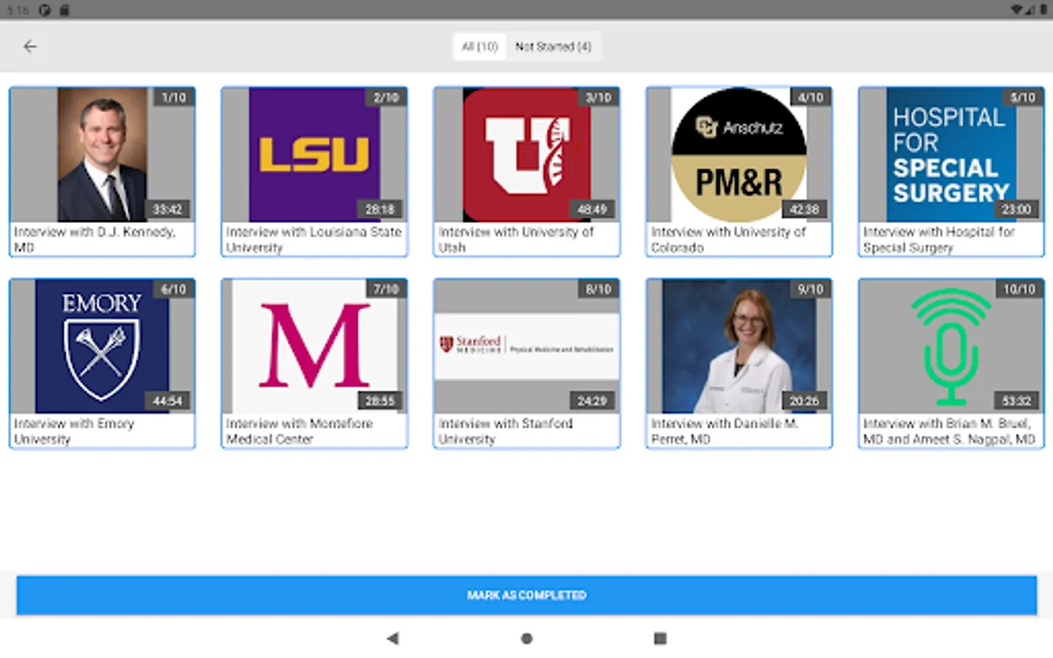1053x658 pixels.
Task: Click the 3/10 badge on Utah card
Action: 598,97
